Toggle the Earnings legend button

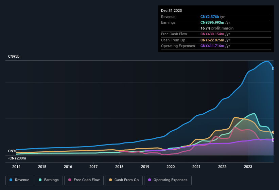[x=49, y=180]
